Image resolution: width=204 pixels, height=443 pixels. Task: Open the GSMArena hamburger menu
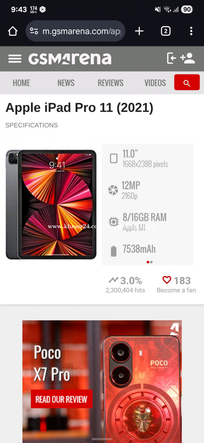[15, 59]
